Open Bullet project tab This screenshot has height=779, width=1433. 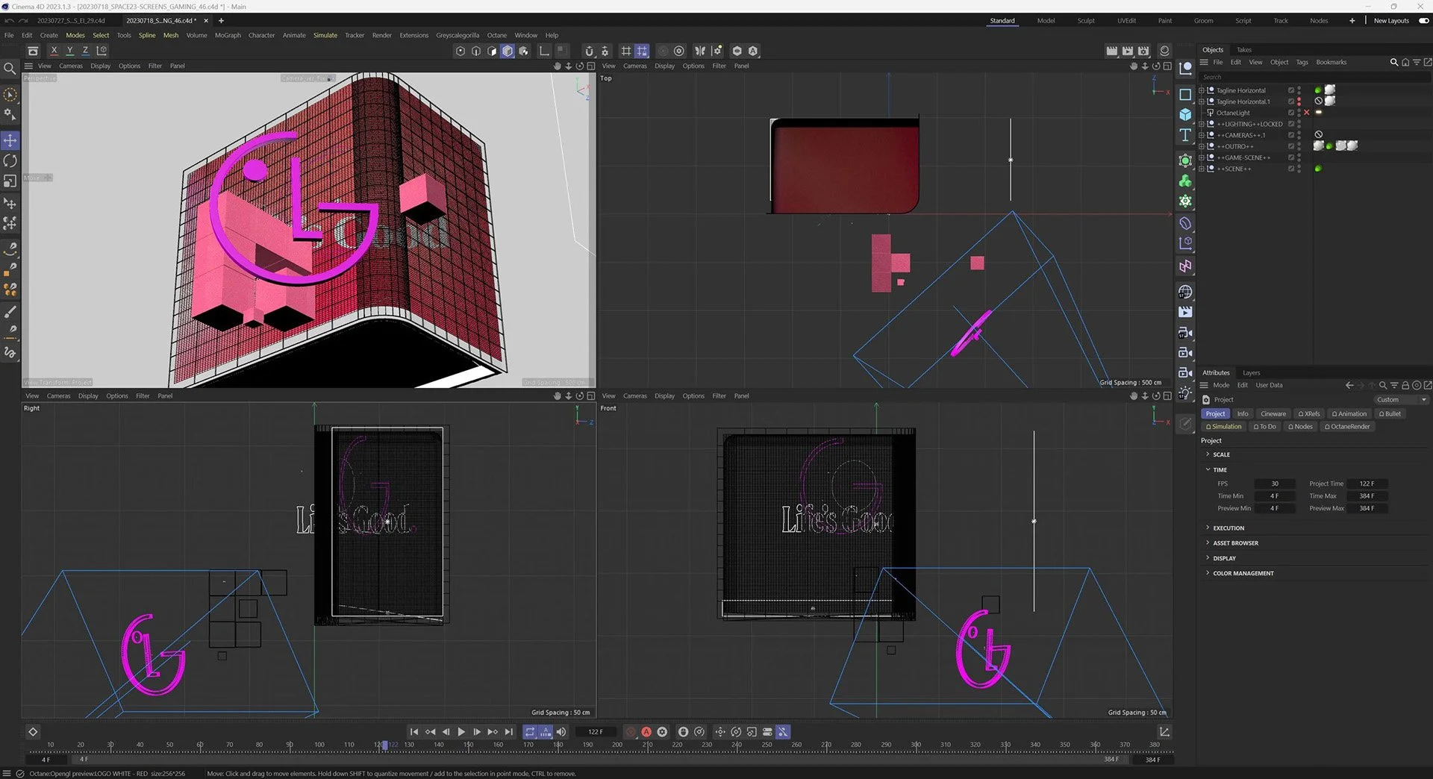[x=1390, y=414]
